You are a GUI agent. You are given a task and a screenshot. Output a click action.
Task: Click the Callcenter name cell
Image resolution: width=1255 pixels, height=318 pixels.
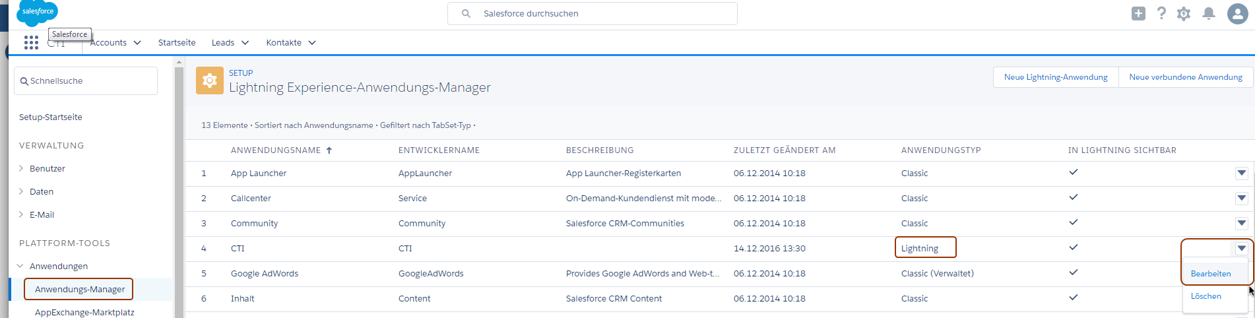coord(251,199)
